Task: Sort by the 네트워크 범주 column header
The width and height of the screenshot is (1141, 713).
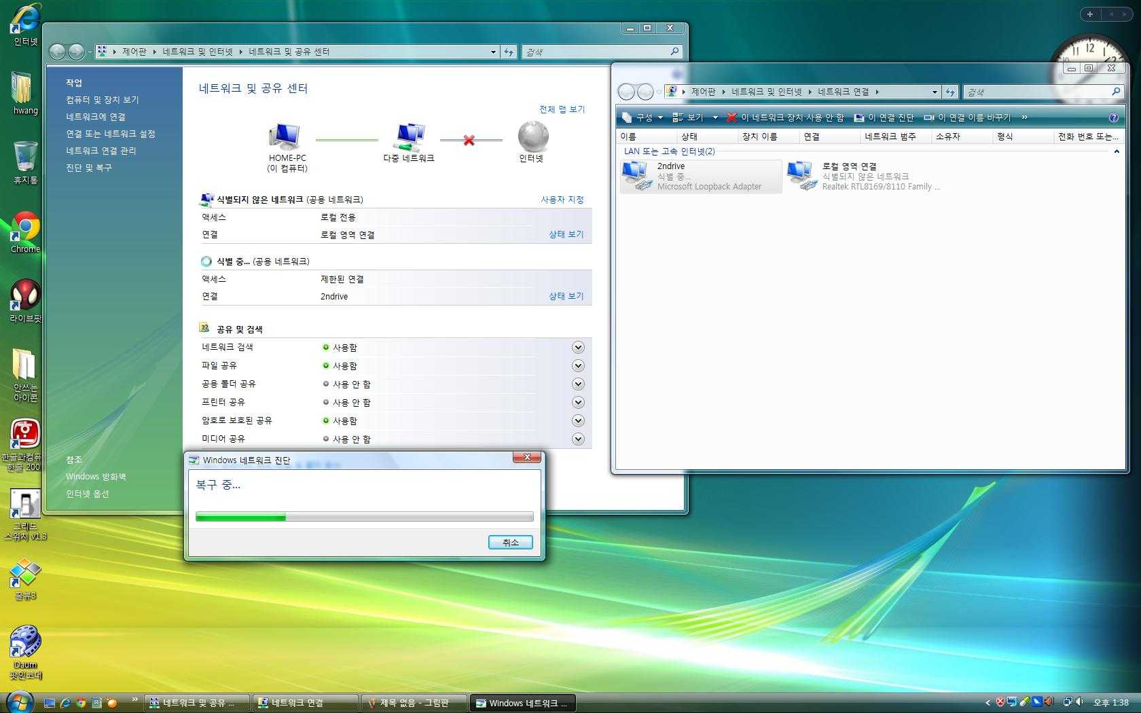Action: tap(896, 136)
